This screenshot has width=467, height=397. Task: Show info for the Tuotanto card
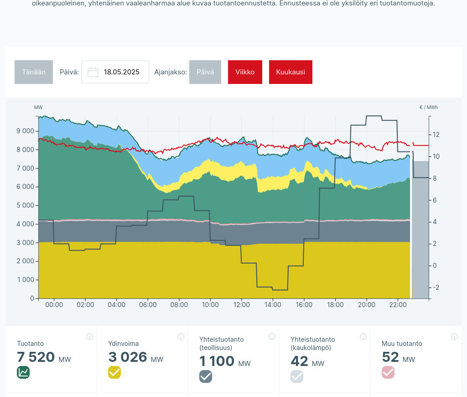[x=89, y=337]
